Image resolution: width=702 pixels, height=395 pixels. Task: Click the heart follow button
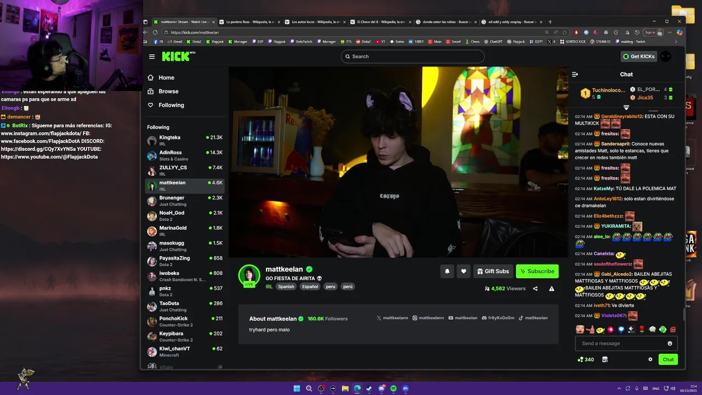463,271
